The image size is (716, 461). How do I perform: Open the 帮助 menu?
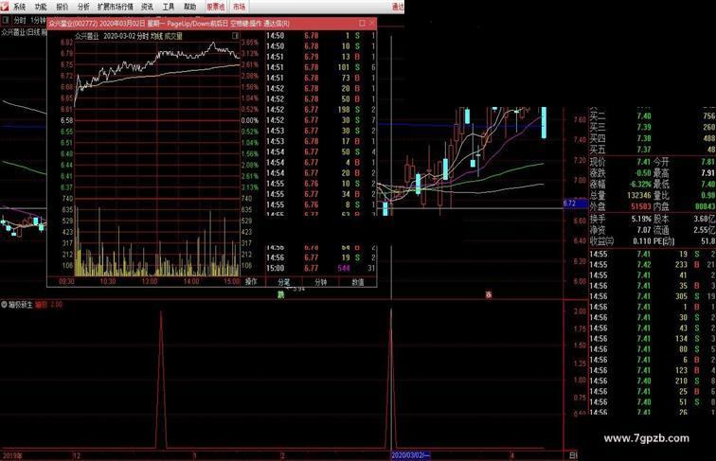click(x=190, y=7)
